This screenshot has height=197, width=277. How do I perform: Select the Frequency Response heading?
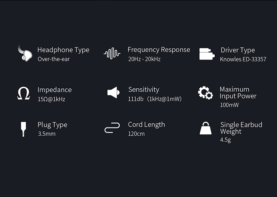click(159, 50)
